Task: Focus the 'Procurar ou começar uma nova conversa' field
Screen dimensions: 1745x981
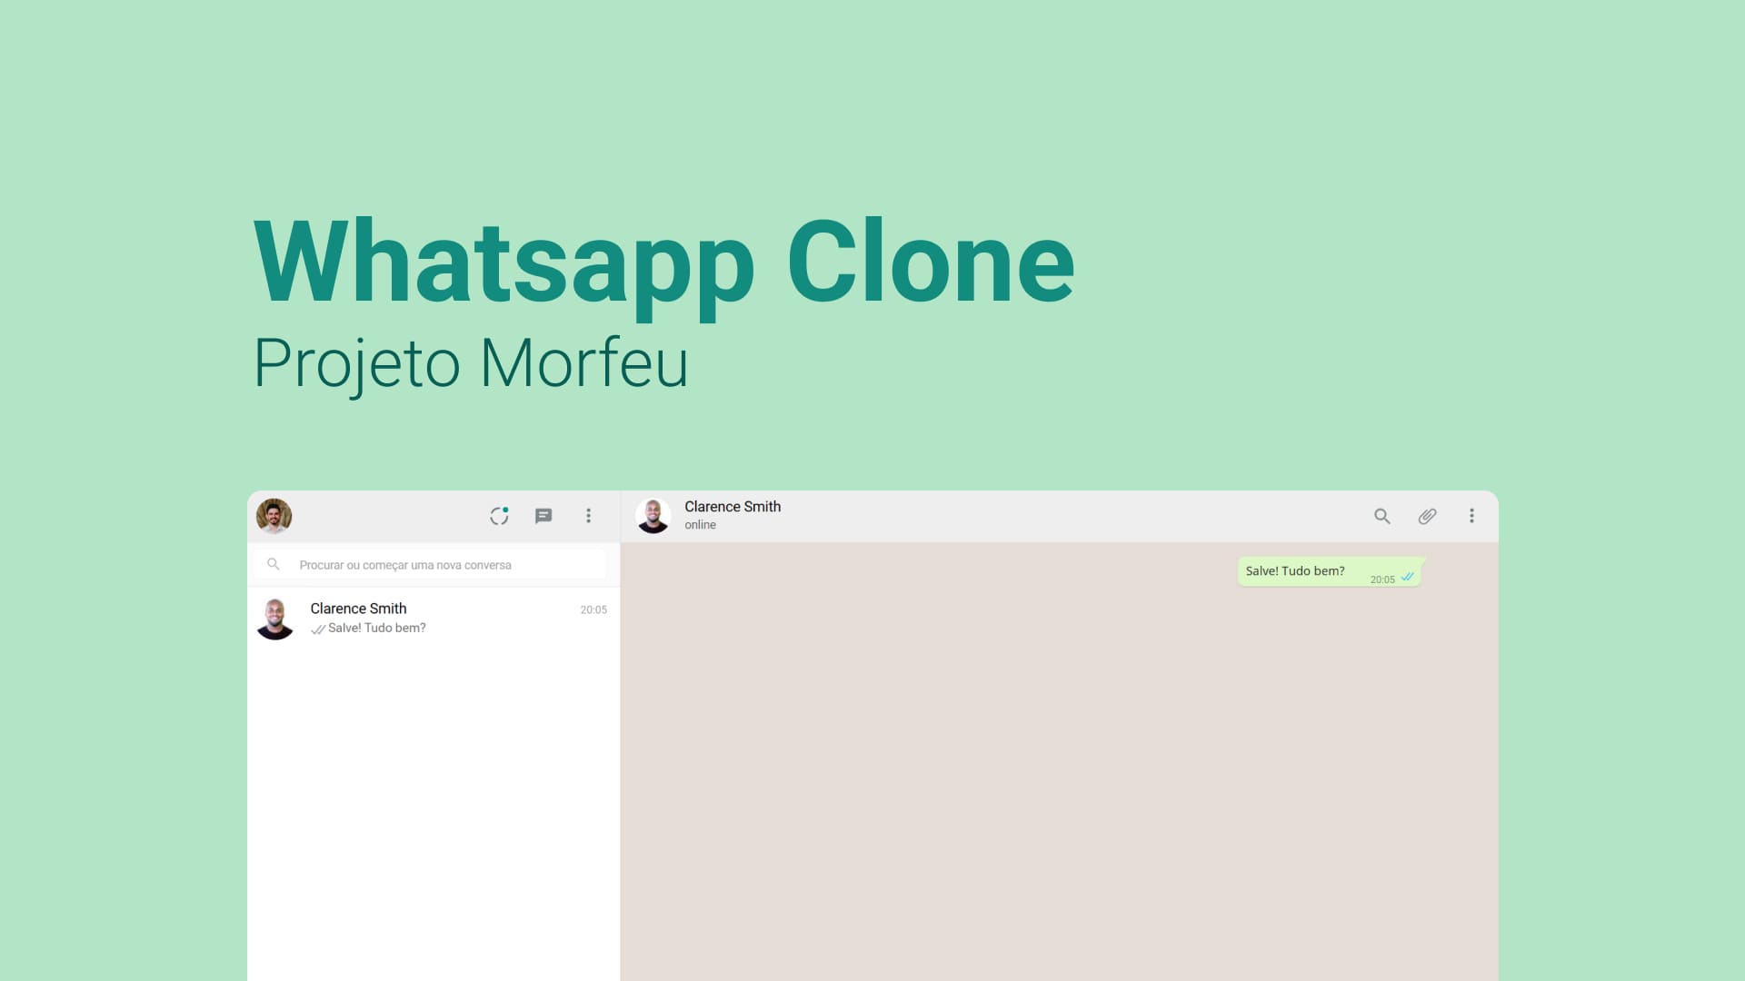Action: pos(430,564)
